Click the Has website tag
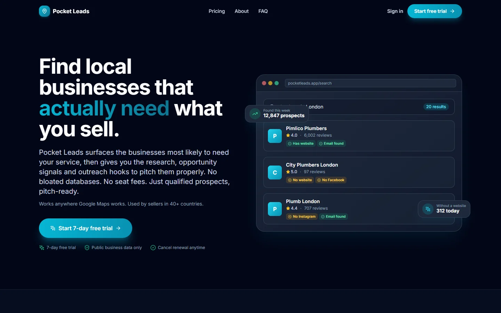Image resolution: width=501 pixels, height=313 pixels. [x=301, y=144]
